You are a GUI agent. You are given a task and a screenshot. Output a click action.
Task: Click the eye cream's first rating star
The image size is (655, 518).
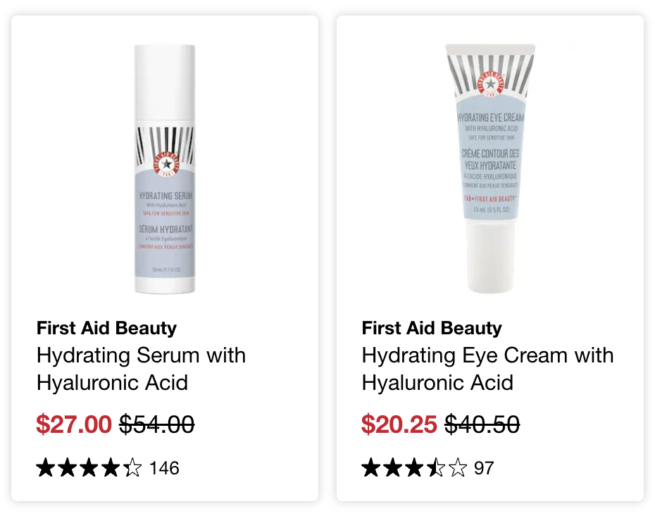(x=371, y=467)
